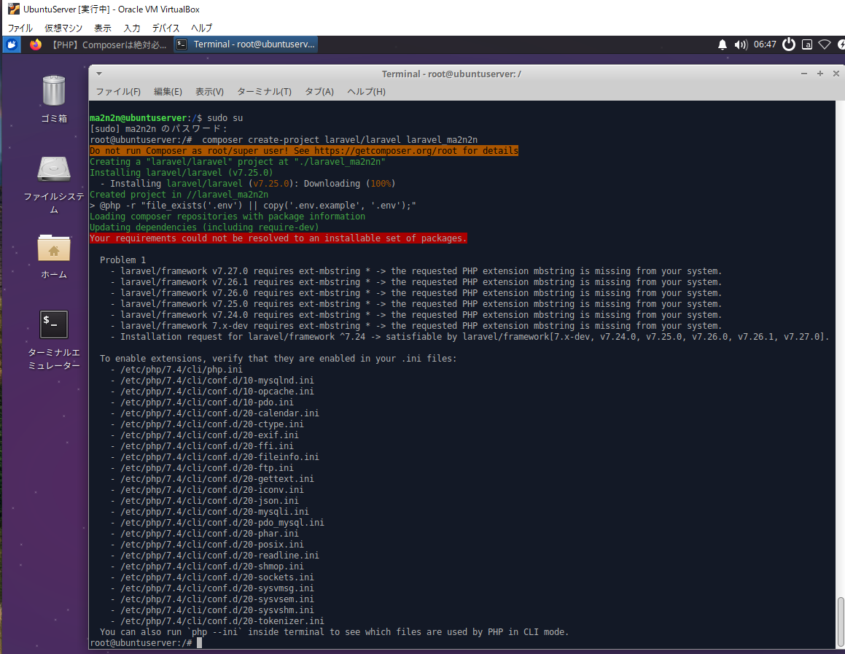Click the 'To enable extensions' line
Image resolution: width=845 pixels, height=654 pixels.
coord(278,359)
